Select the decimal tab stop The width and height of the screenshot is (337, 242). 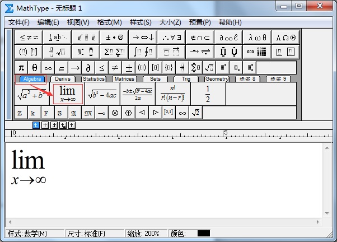[x=72, y=125]
